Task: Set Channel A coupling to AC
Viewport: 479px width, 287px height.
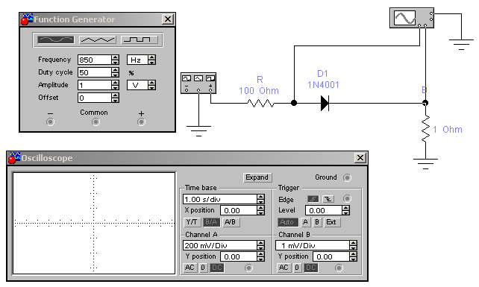Action: coord(190,268)
